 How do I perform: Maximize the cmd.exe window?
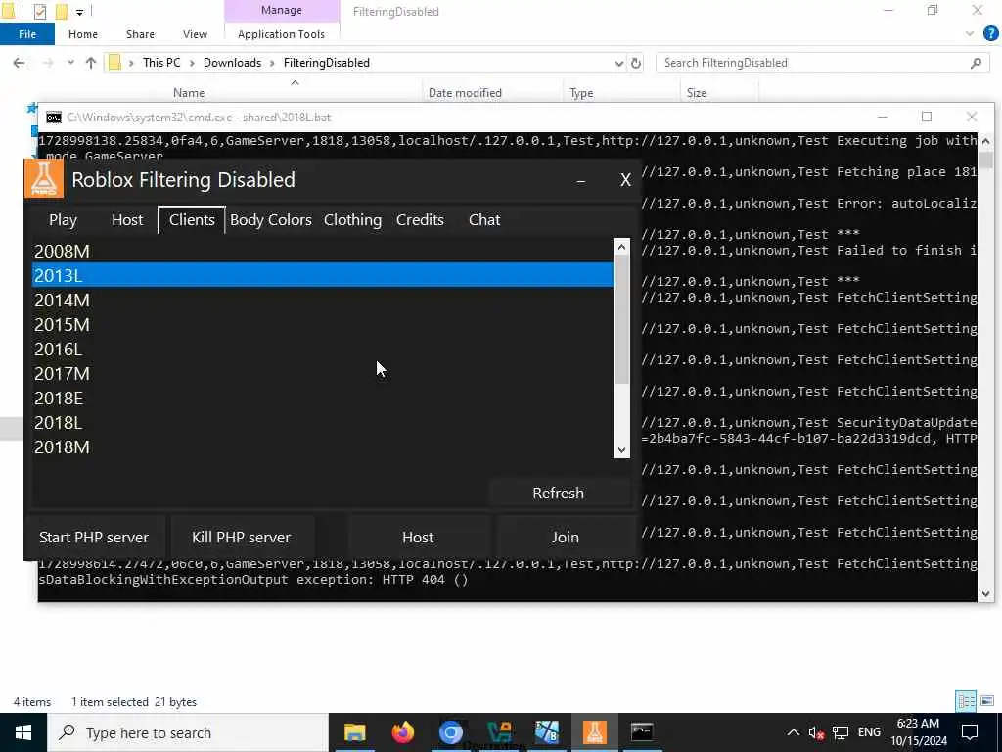(927, 117)
